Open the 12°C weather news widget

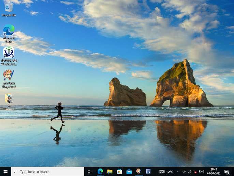point(166,172)
